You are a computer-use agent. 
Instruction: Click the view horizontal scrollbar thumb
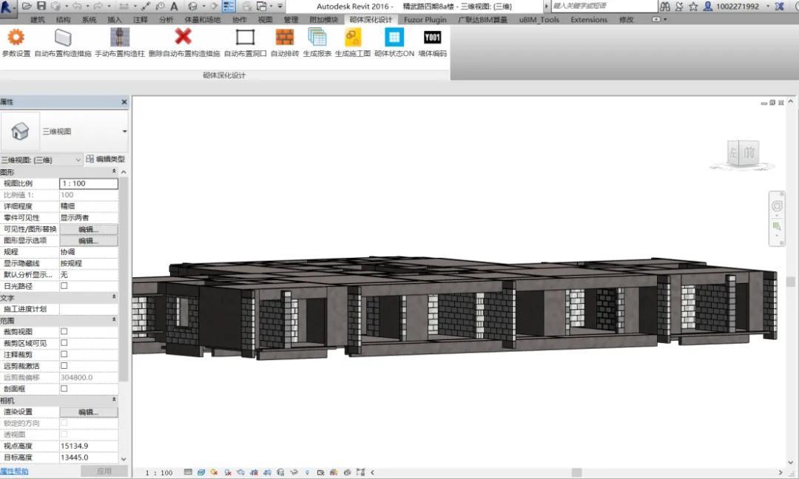tap(576, 472)
